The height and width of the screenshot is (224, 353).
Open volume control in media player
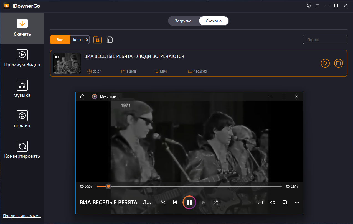pos(272,202)
